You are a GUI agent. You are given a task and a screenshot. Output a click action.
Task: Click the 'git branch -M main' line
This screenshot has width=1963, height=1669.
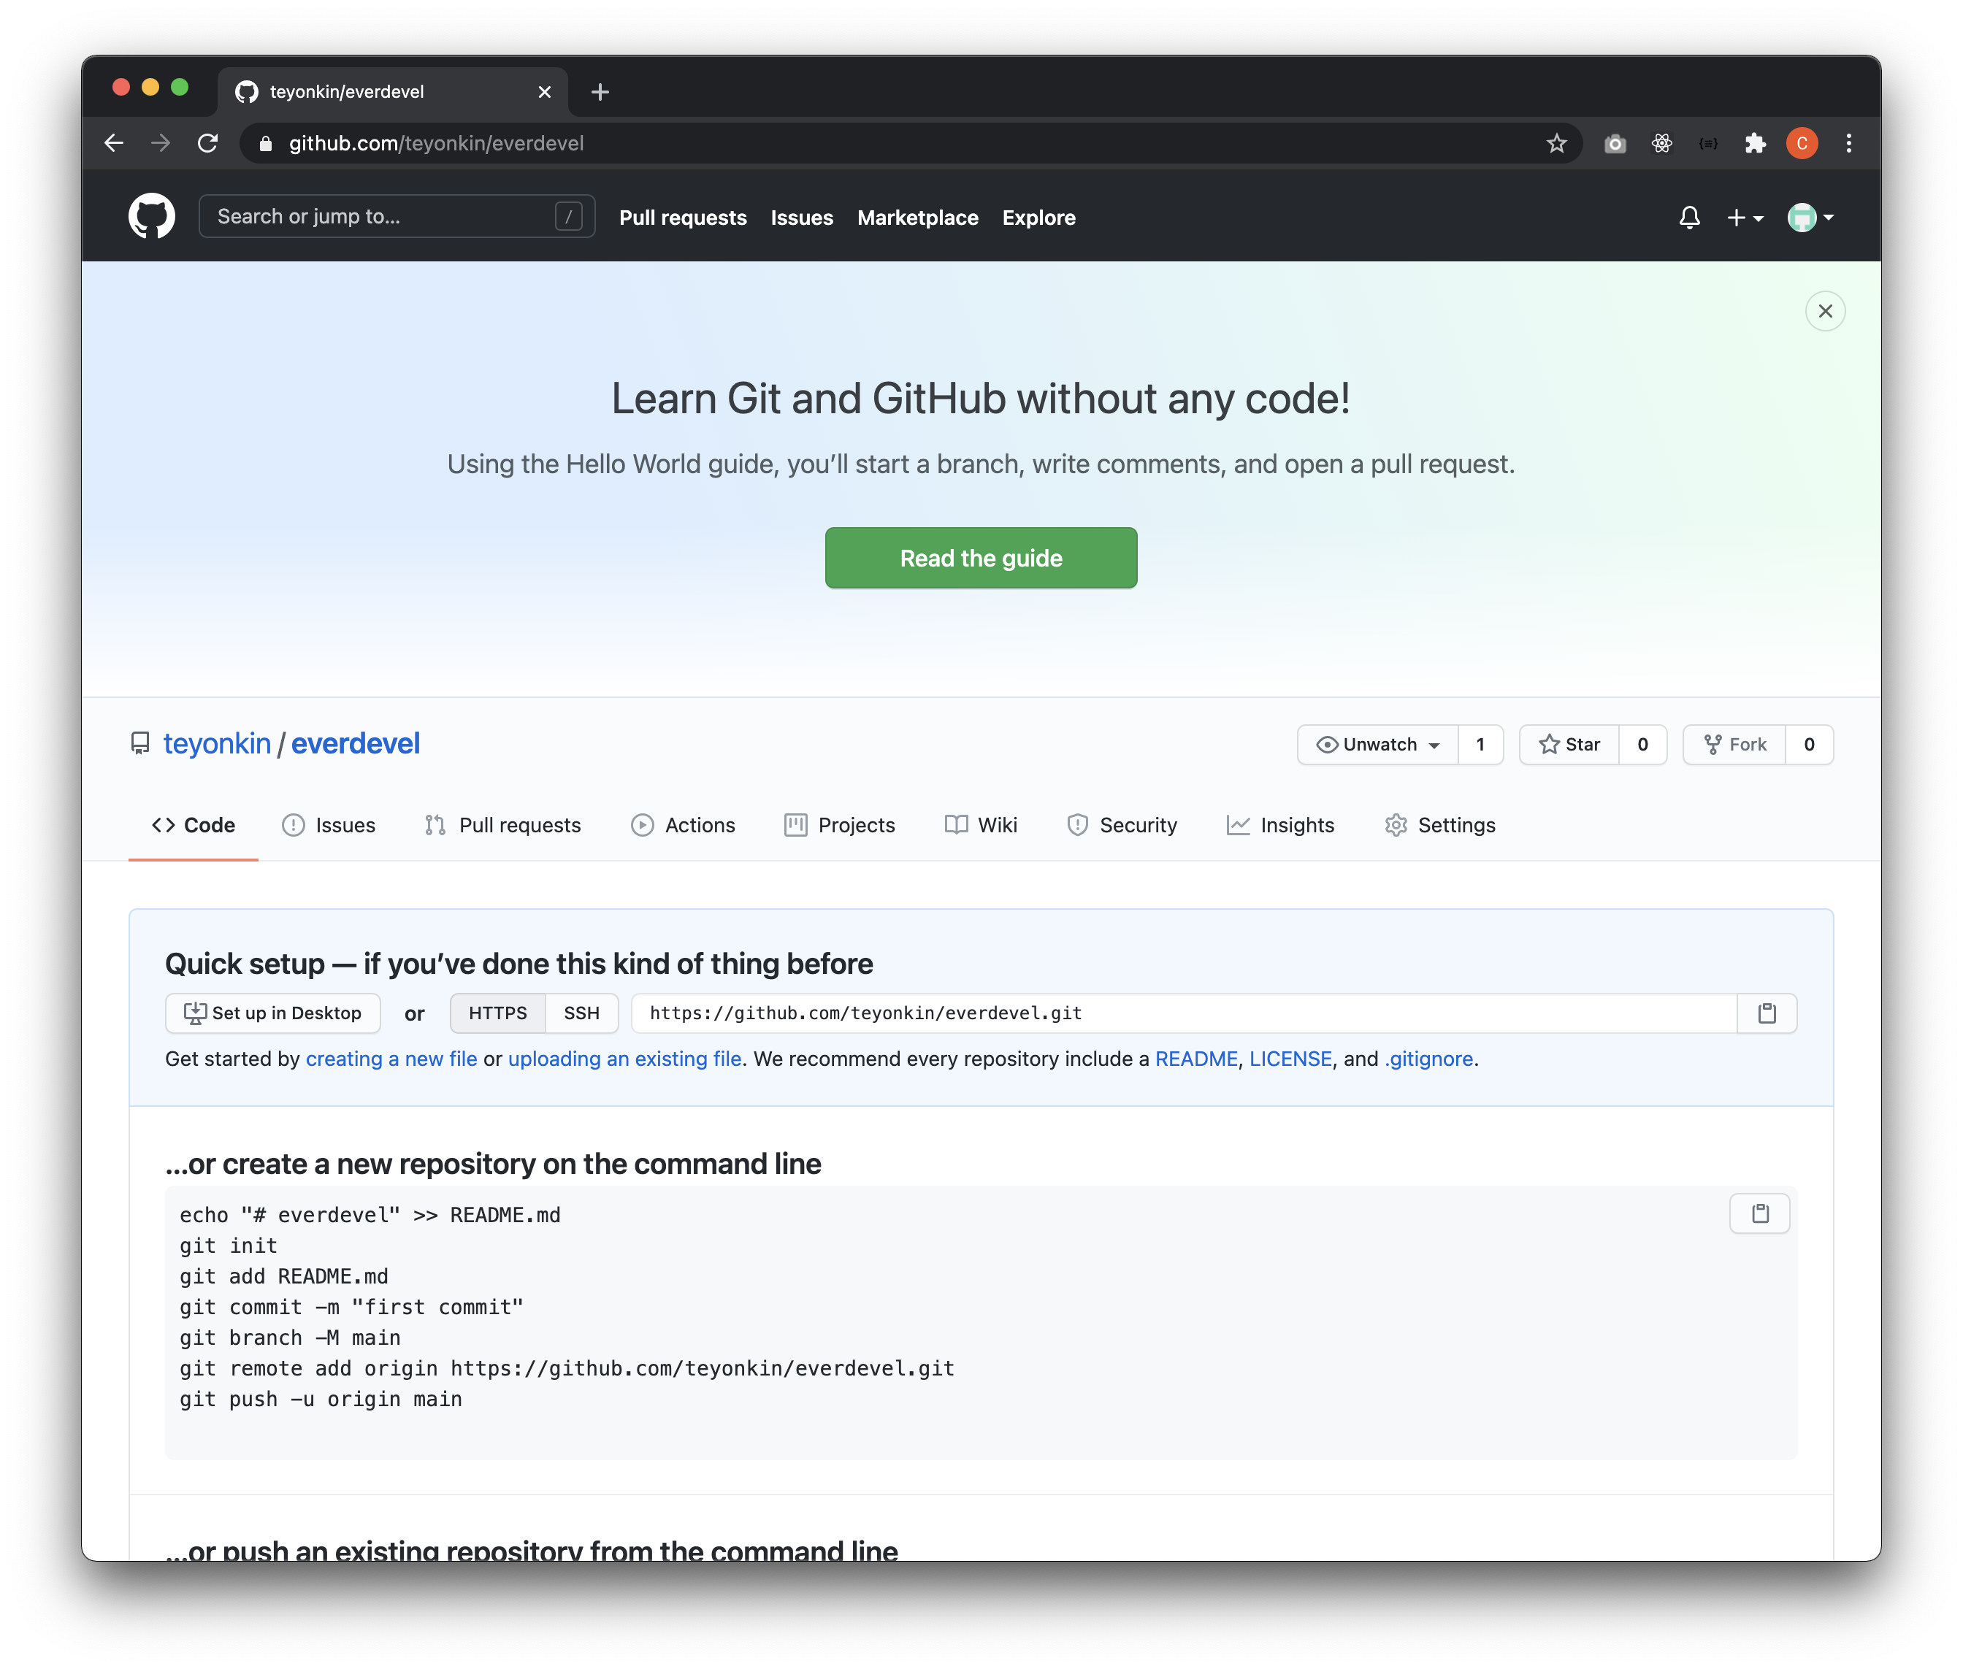(x=291, y=1338)
